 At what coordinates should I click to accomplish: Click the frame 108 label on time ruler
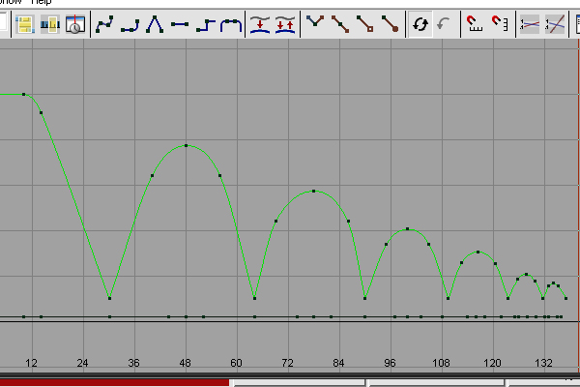tap(441, 363)
